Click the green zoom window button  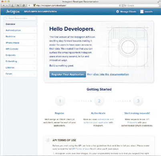coord(9,2)
